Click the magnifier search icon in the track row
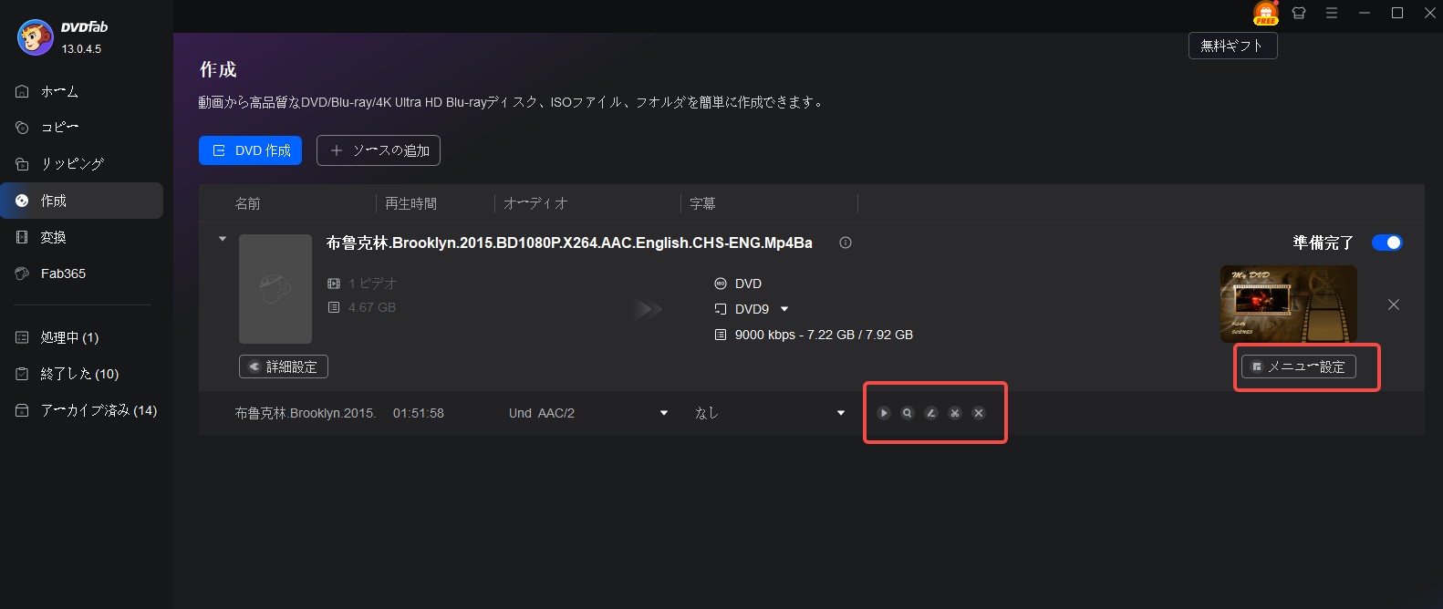 point(908,413)
